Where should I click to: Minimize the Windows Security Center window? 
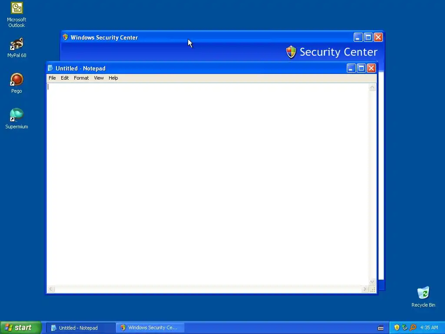point(358,37)
